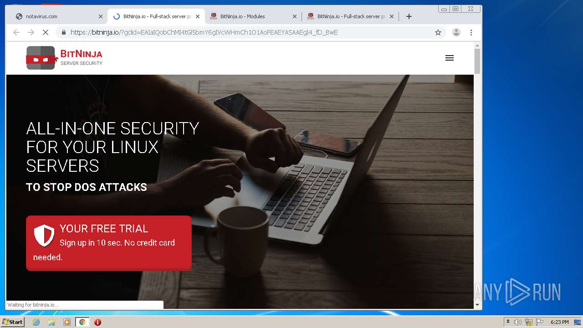The width and height of the screenshot is (583, 328).
Task: Close the BitNinja.io - Modules tab
Action: point(295,16)
